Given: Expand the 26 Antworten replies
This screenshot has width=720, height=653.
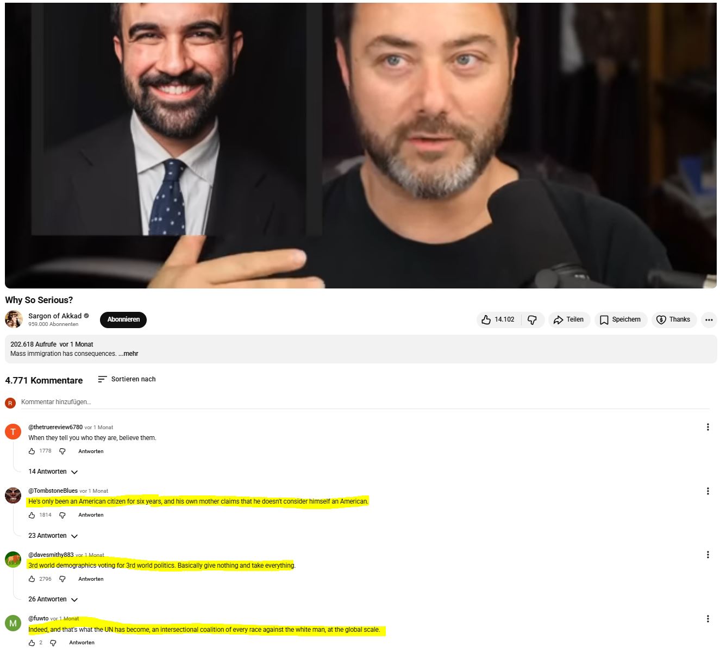Looking at the screenshot, I should [53, 599].
